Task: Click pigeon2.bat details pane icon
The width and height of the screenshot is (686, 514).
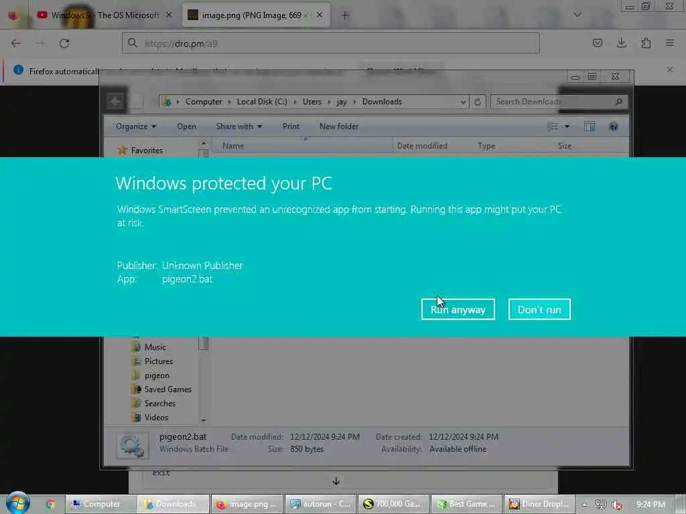Action: (x=132, y=445)
